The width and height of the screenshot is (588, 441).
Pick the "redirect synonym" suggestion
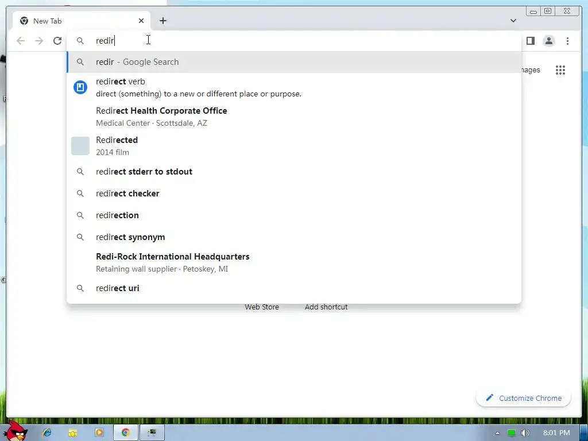pos(294,237)
